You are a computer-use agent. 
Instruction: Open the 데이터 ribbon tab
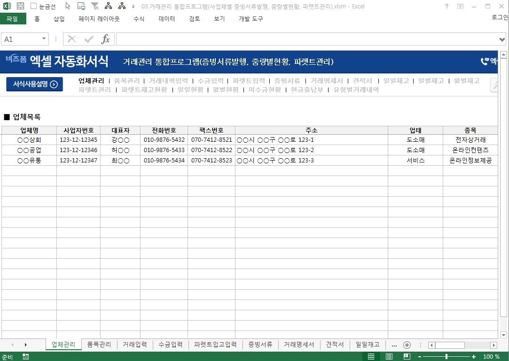click(167, 19)
